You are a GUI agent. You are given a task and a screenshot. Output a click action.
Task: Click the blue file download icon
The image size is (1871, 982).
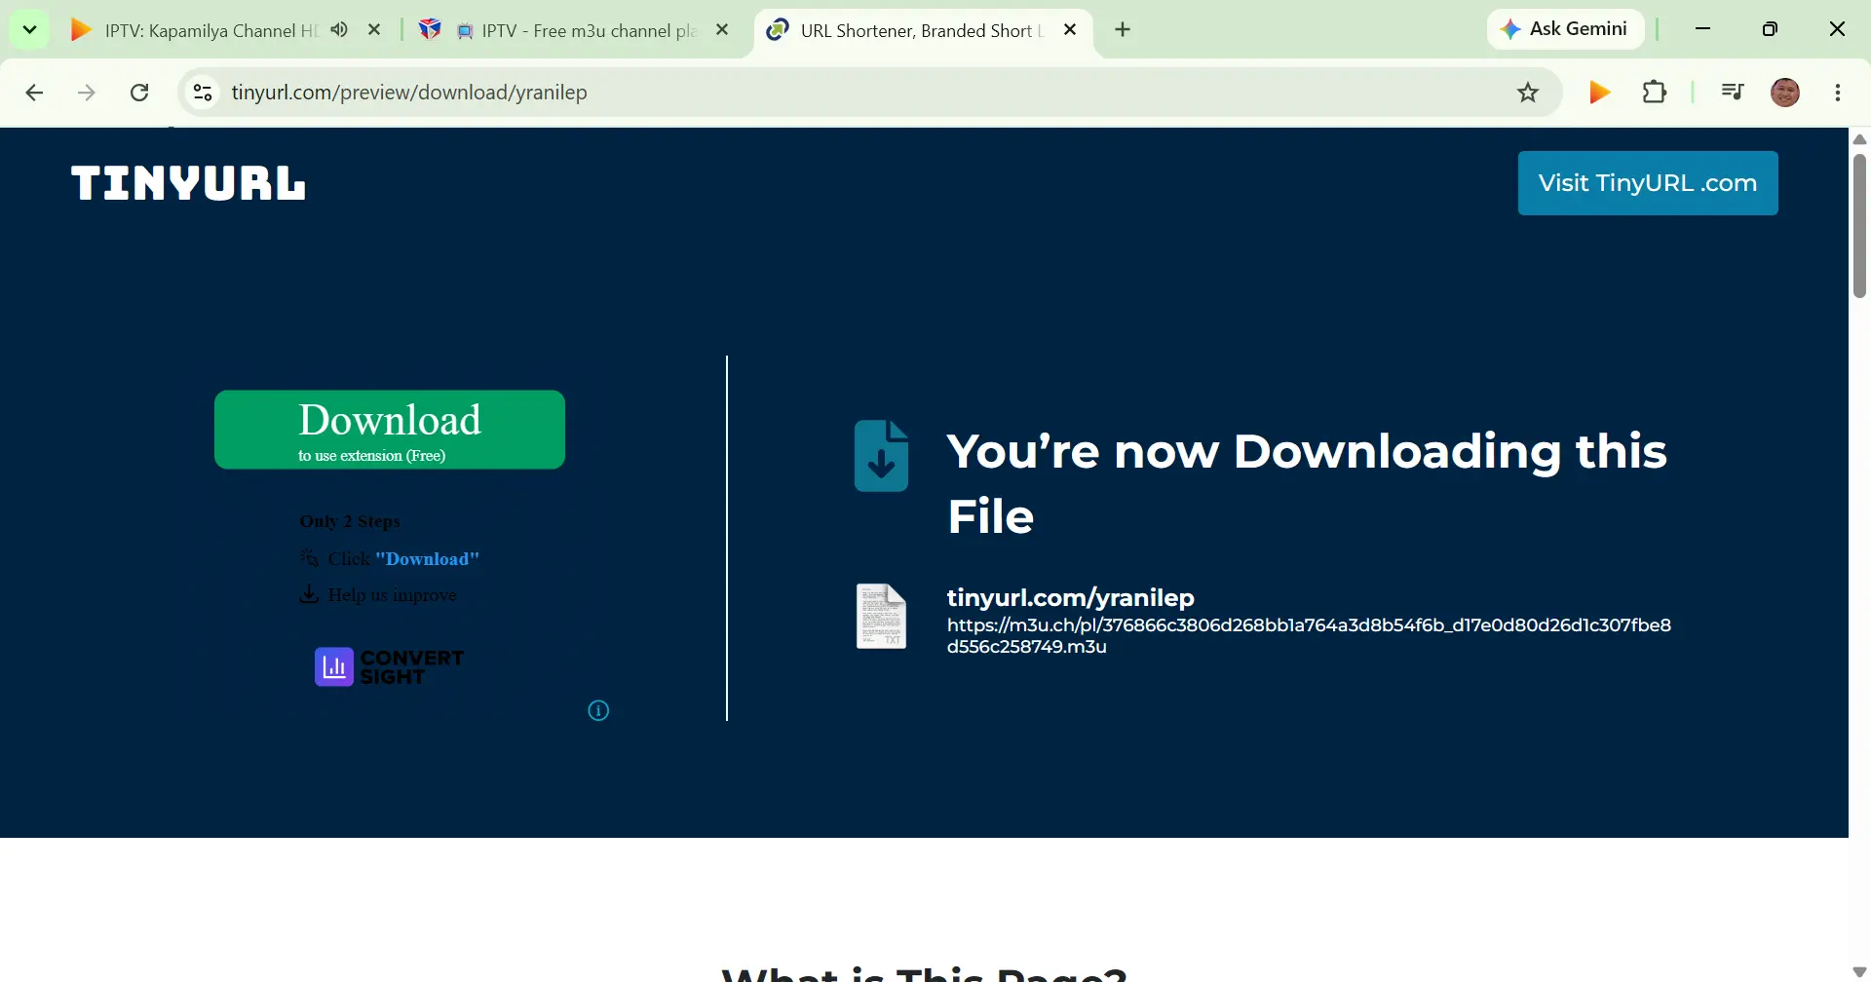coord(882,456)
